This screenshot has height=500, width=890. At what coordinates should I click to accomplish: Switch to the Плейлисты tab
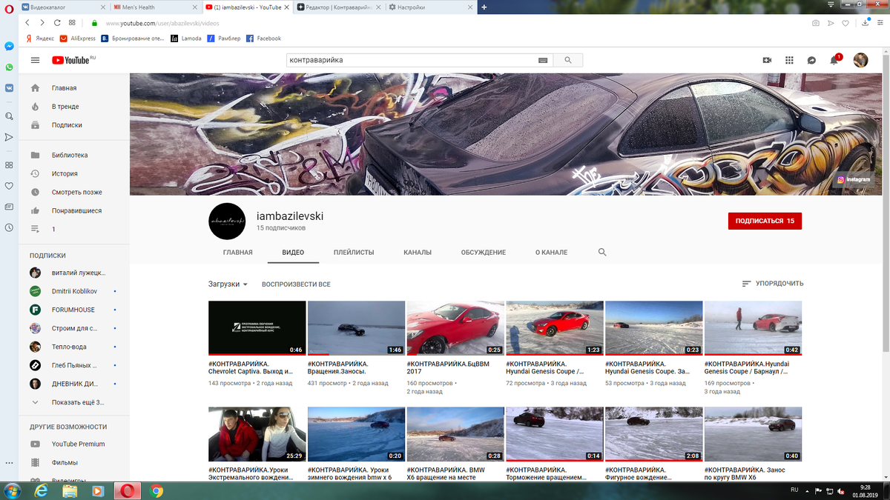pyautogui.click(x=354, y=253)
